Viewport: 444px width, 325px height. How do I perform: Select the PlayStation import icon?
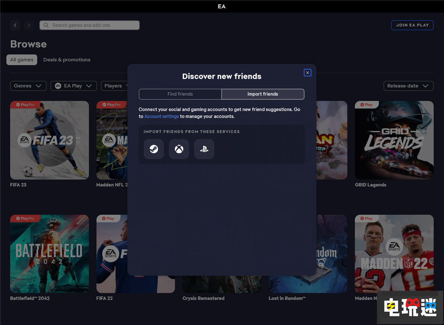(204, 149)
